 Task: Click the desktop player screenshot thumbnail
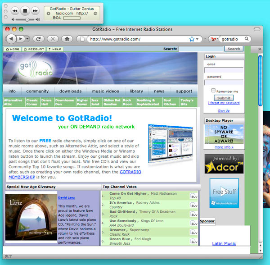tap(171, 144)
